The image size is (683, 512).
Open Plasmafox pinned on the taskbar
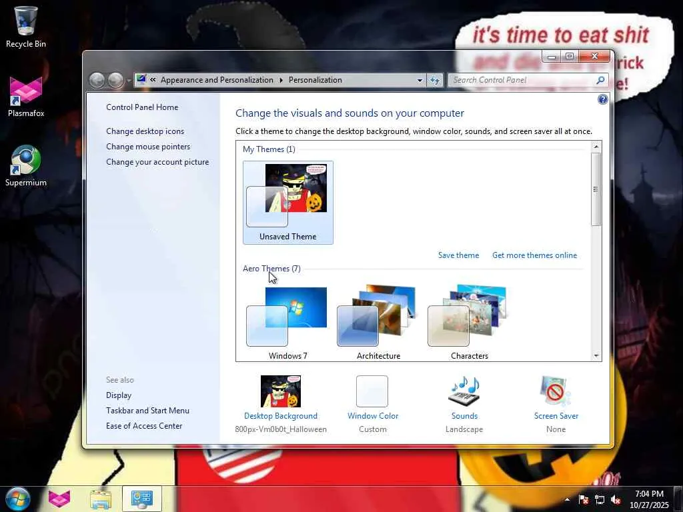click(59, 499)
